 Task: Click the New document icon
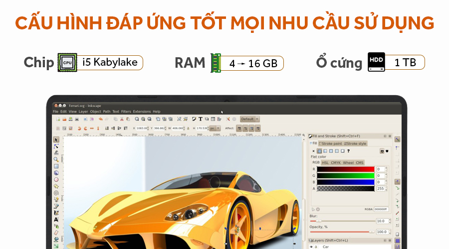pos(58,119)
